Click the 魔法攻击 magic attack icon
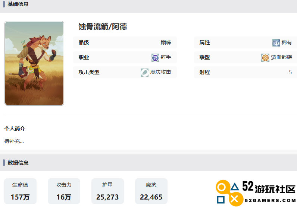Image resolution: width=297 pixels, height=207 pixels. [x=144, y=72]
